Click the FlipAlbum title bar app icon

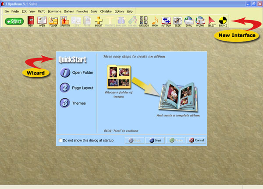[x=3, y=3]
